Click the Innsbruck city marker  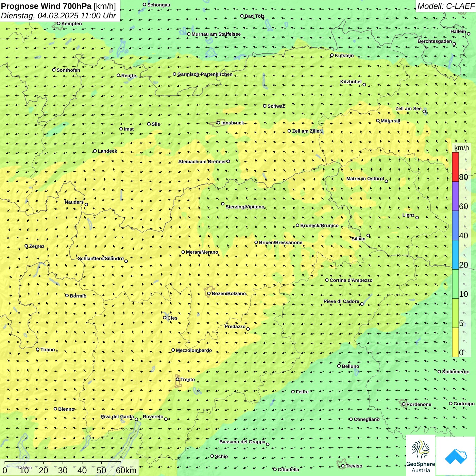(219, 123)
